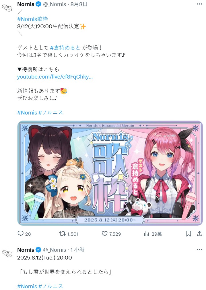Bookmark the Nornis歌枠 tweet

tap(188, 234)
